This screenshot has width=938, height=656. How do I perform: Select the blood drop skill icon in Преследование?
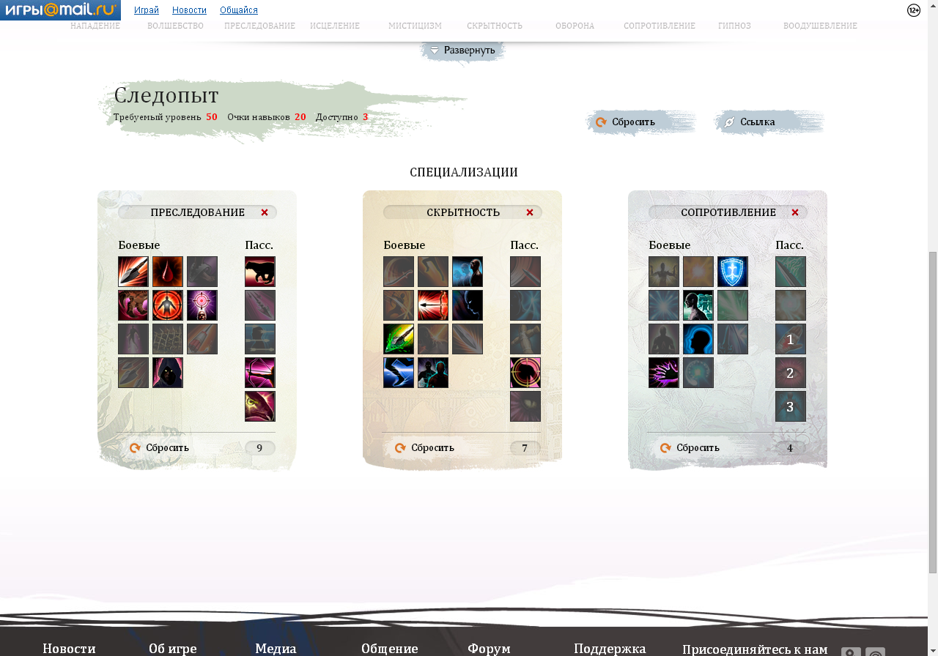coord(168,272)
